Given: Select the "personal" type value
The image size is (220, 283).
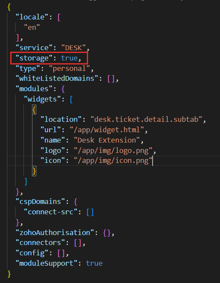Looking at the screenshot, I should click(69, 69).
